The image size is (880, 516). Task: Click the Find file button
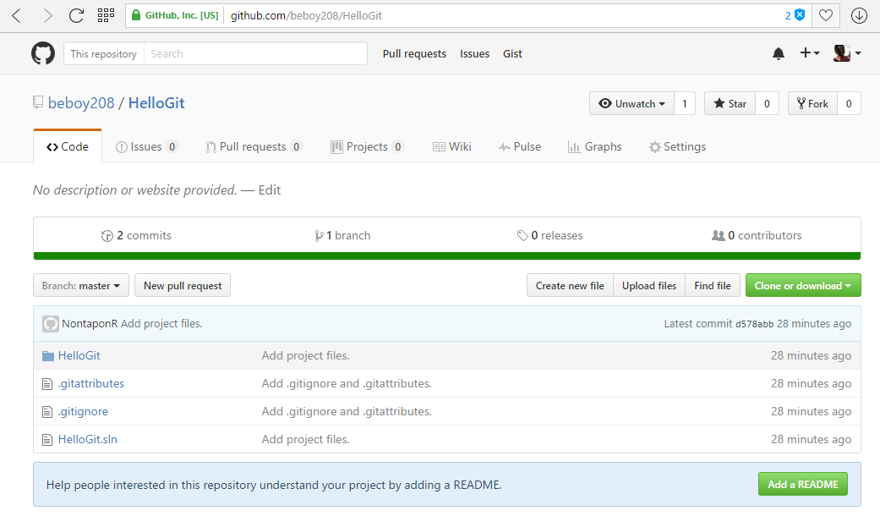(713, 285)
